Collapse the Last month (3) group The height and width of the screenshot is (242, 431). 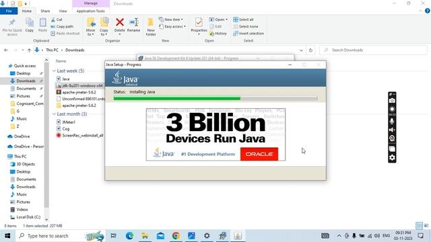(x=54, y=114)
